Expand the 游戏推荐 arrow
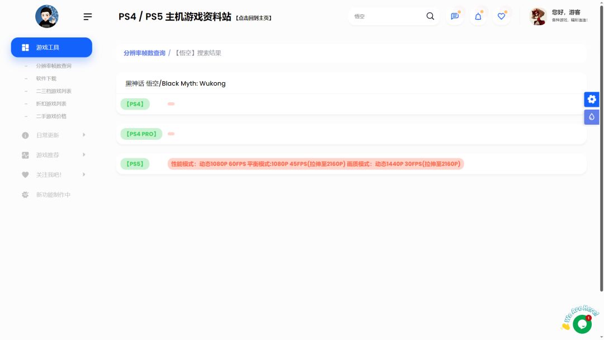 pos(84,155)
